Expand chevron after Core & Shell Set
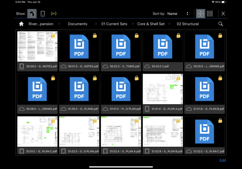 click(x=170, y=24)
